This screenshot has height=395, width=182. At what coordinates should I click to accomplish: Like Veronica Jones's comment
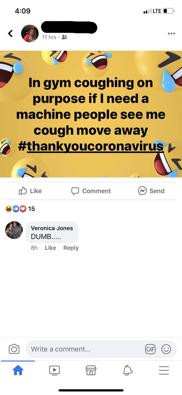50,248
